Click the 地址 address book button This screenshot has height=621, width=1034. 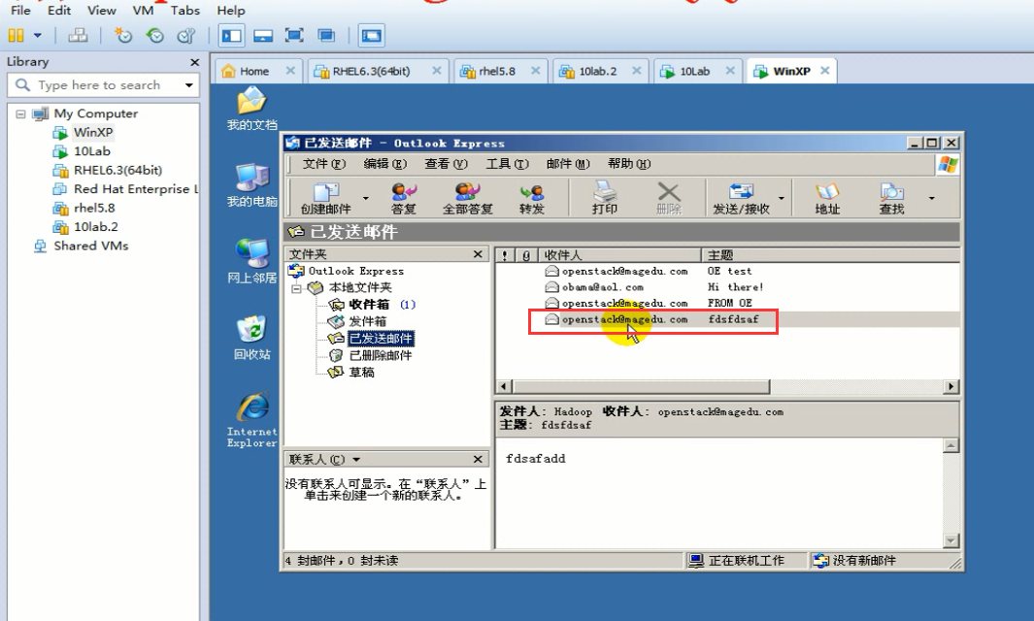click(x=827, y=199)
